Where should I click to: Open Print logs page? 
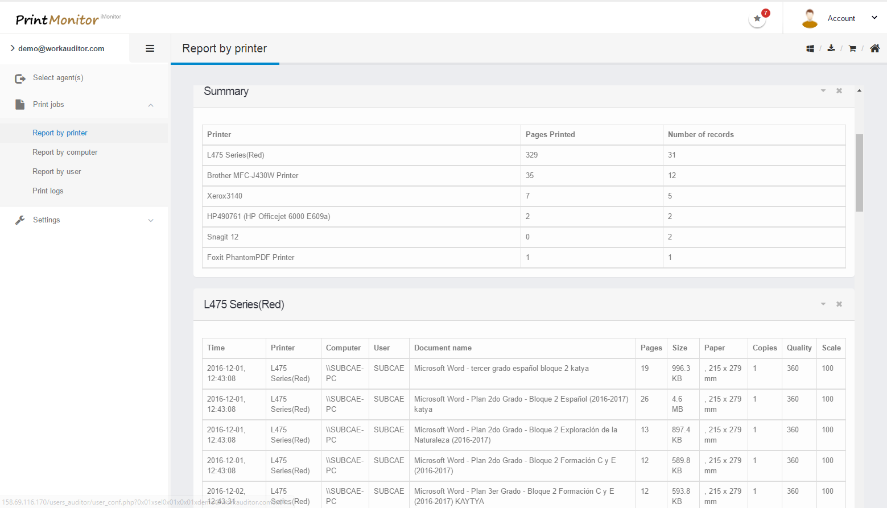(48, 191)
